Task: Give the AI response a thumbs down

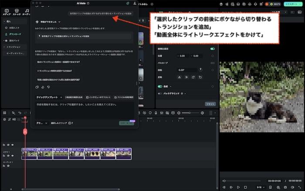Action: (x=49, y=87)
